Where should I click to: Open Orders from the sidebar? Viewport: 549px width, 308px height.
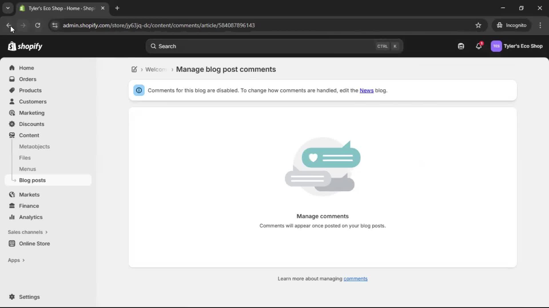pyautogui.click(x=27, y=79)
